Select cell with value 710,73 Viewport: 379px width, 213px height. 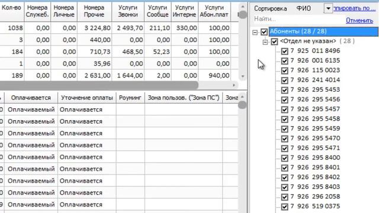point(94,51)
